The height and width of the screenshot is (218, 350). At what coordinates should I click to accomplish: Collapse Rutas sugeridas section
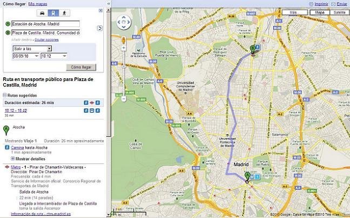pyautogui.click(x=5, y=95)
